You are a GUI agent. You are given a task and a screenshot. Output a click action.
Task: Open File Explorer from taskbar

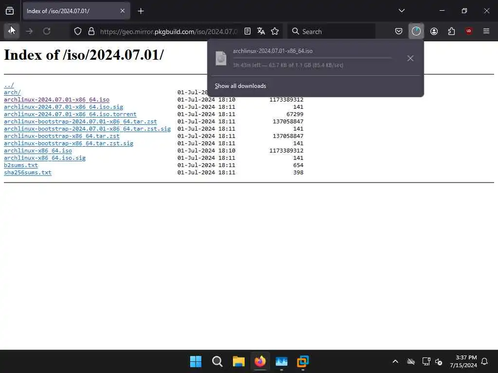pos(238,361)
